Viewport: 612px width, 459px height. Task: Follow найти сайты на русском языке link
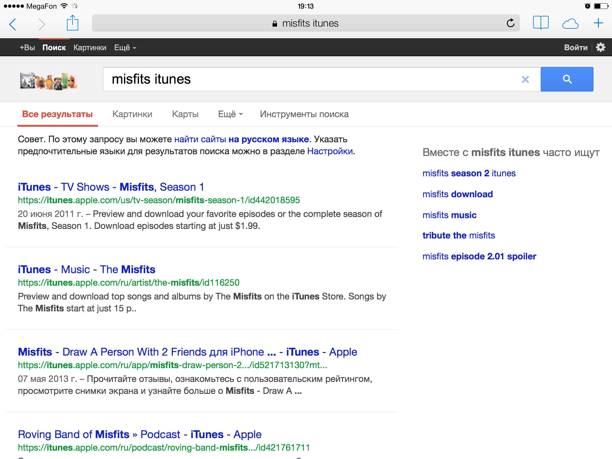click(241, 139)
